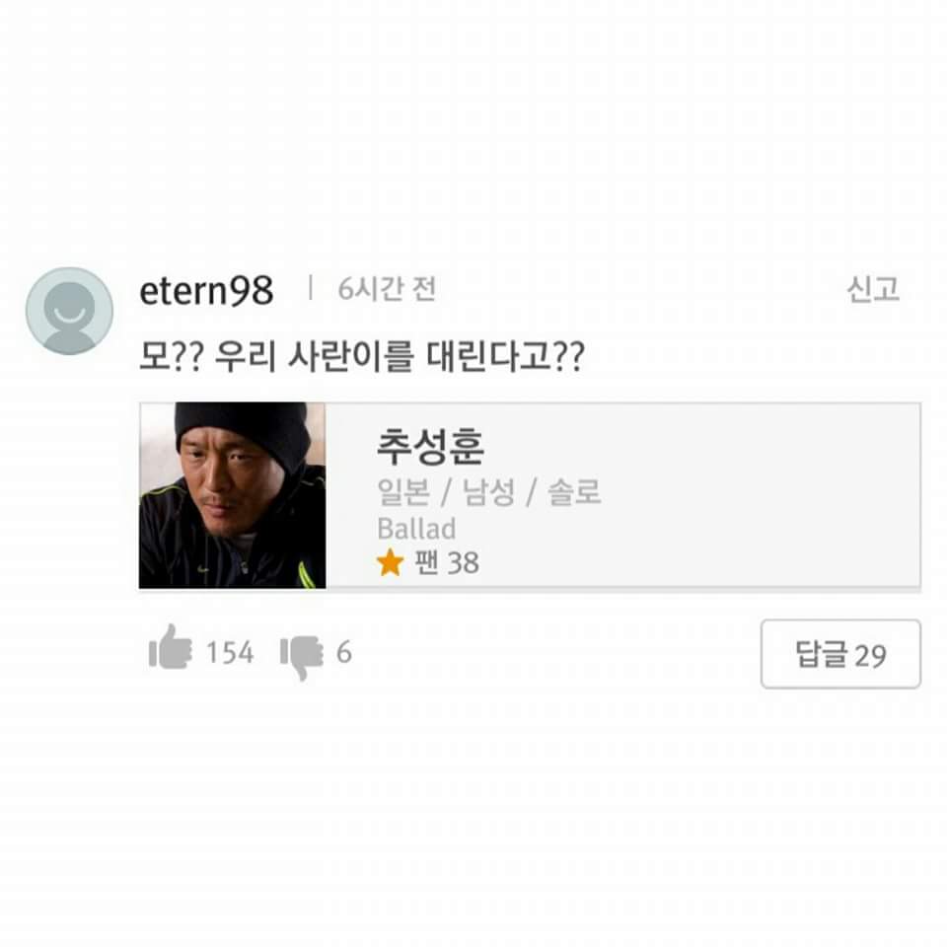Click the star fan icon on artist card
This screenshot has height=947, width=947.
[392, 562]
